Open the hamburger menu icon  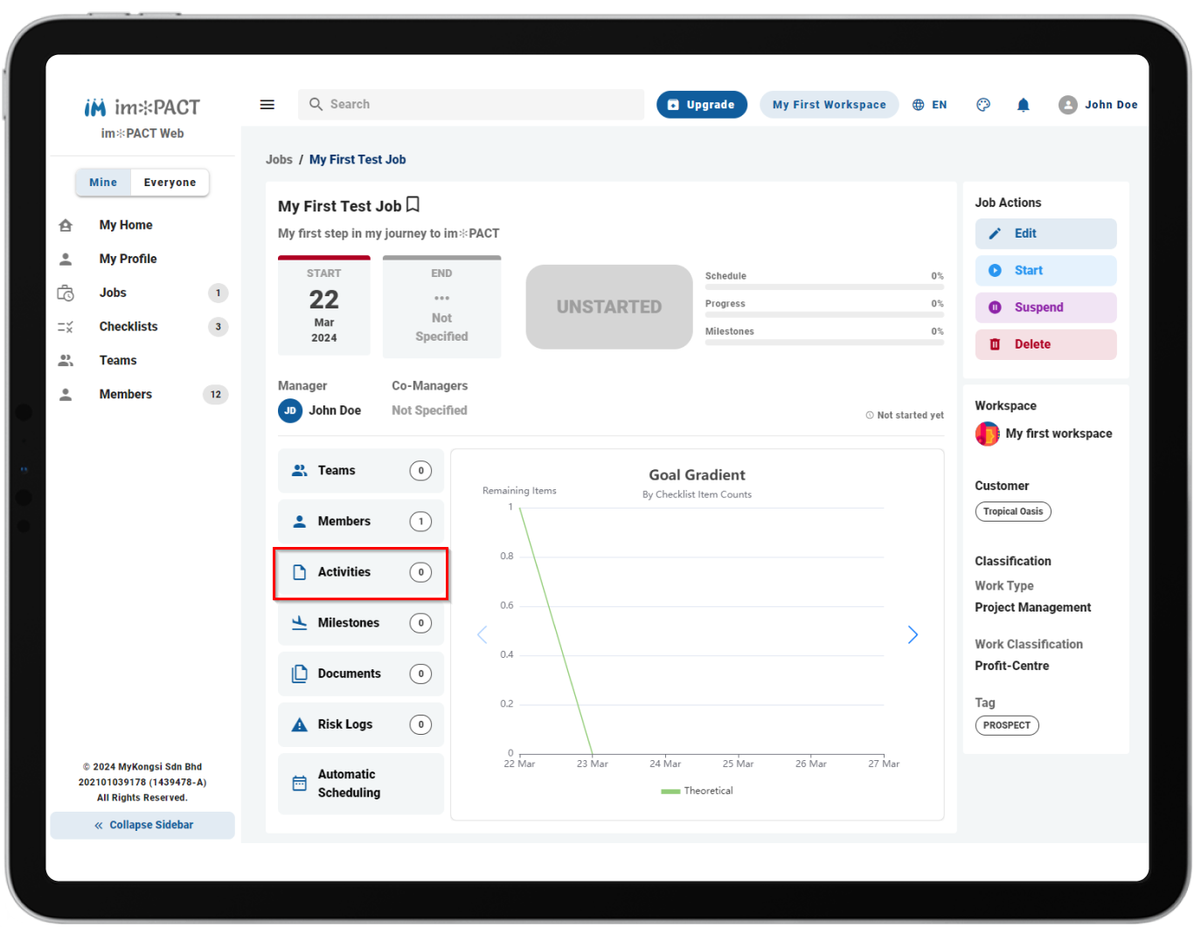tap(267, 105)
